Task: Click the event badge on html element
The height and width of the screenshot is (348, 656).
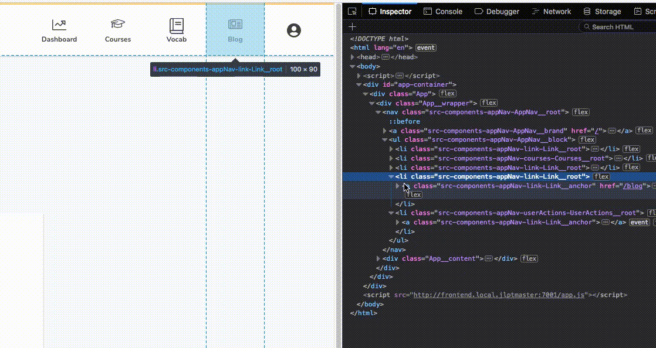Action: 426,47
